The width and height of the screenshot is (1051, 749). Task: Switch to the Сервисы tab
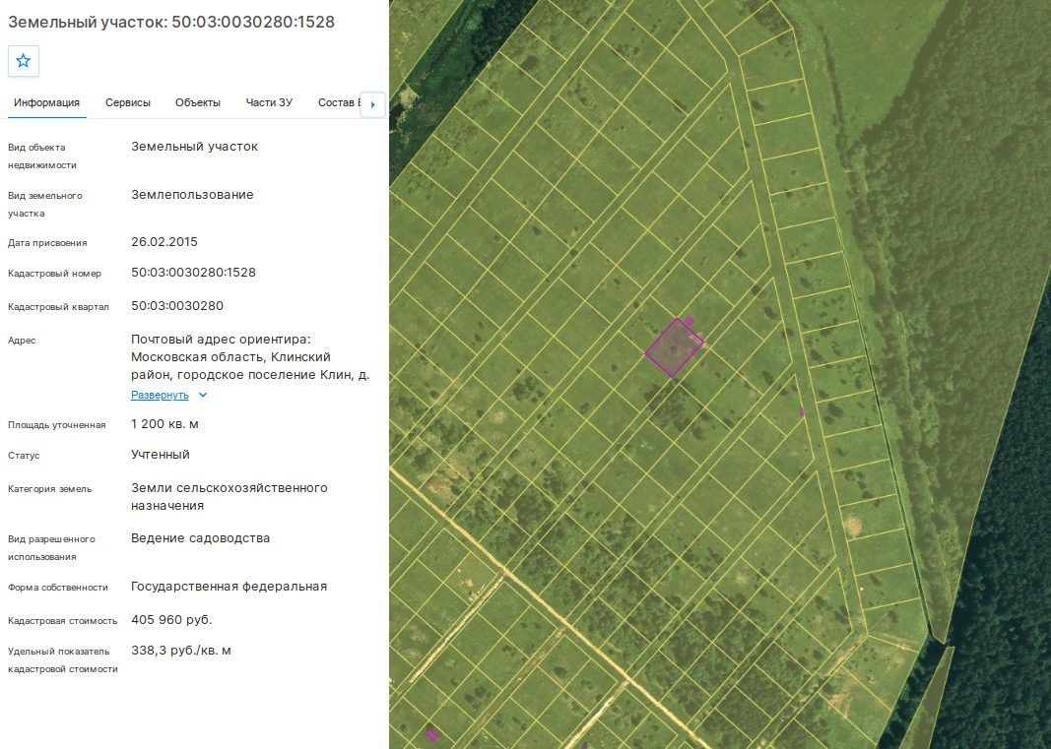tap(127, 102)
